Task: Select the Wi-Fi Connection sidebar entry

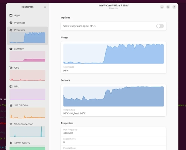Action: coord(27,130)
